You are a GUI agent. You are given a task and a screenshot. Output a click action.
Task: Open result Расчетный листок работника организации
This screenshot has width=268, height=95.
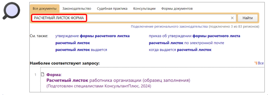coord(118,80)
